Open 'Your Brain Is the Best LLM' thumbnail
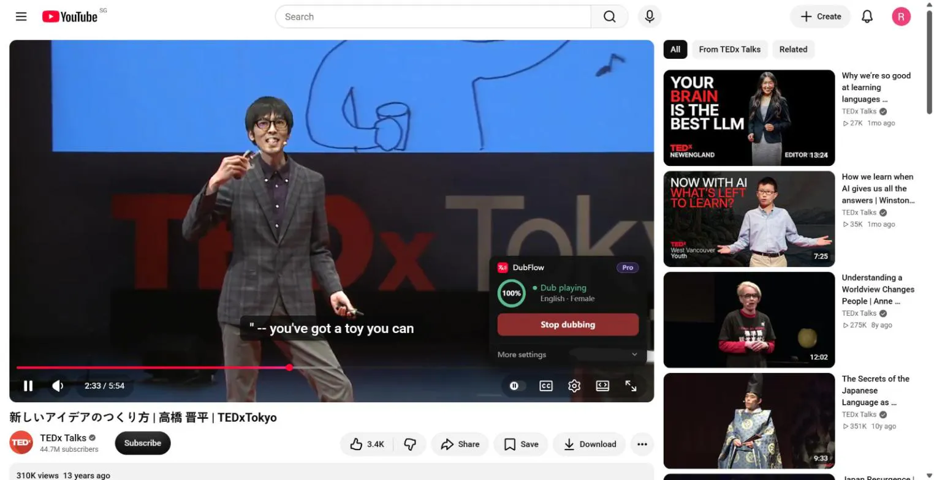This screenshot has width=934, height=480. pyautogui.click(x=749, y=118)
